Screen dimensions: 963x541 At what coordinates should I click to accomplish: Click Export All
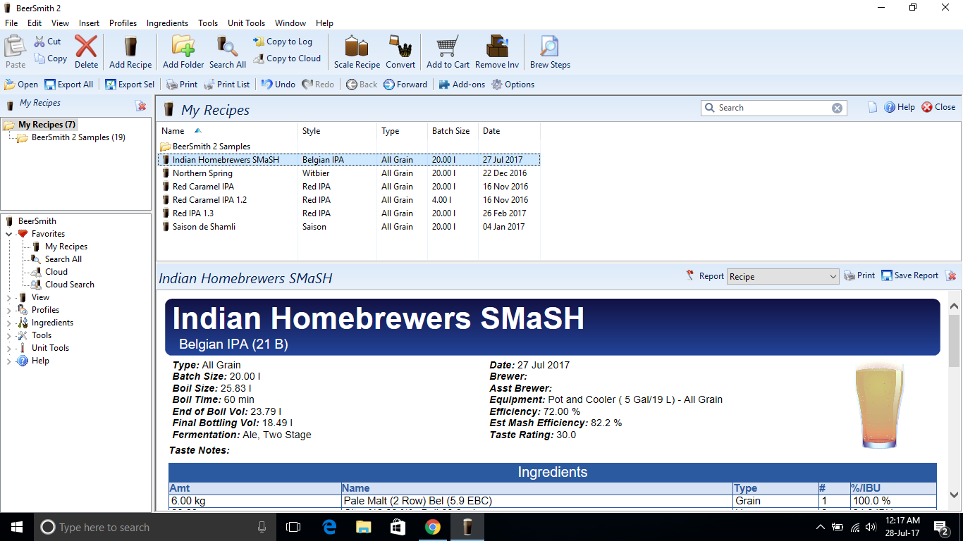tap(68, 85)
